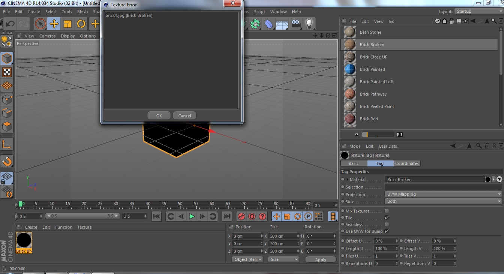This screenshot has width=504, height=274.
Task: Select the Live Selection tool
Action: point(40,24)
